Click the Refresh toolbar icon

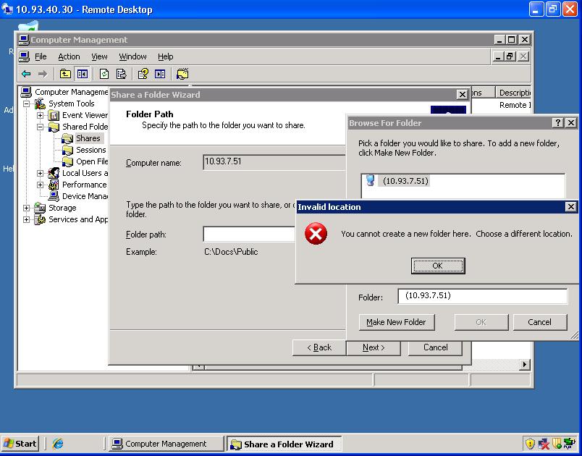(x=104, y=74)
